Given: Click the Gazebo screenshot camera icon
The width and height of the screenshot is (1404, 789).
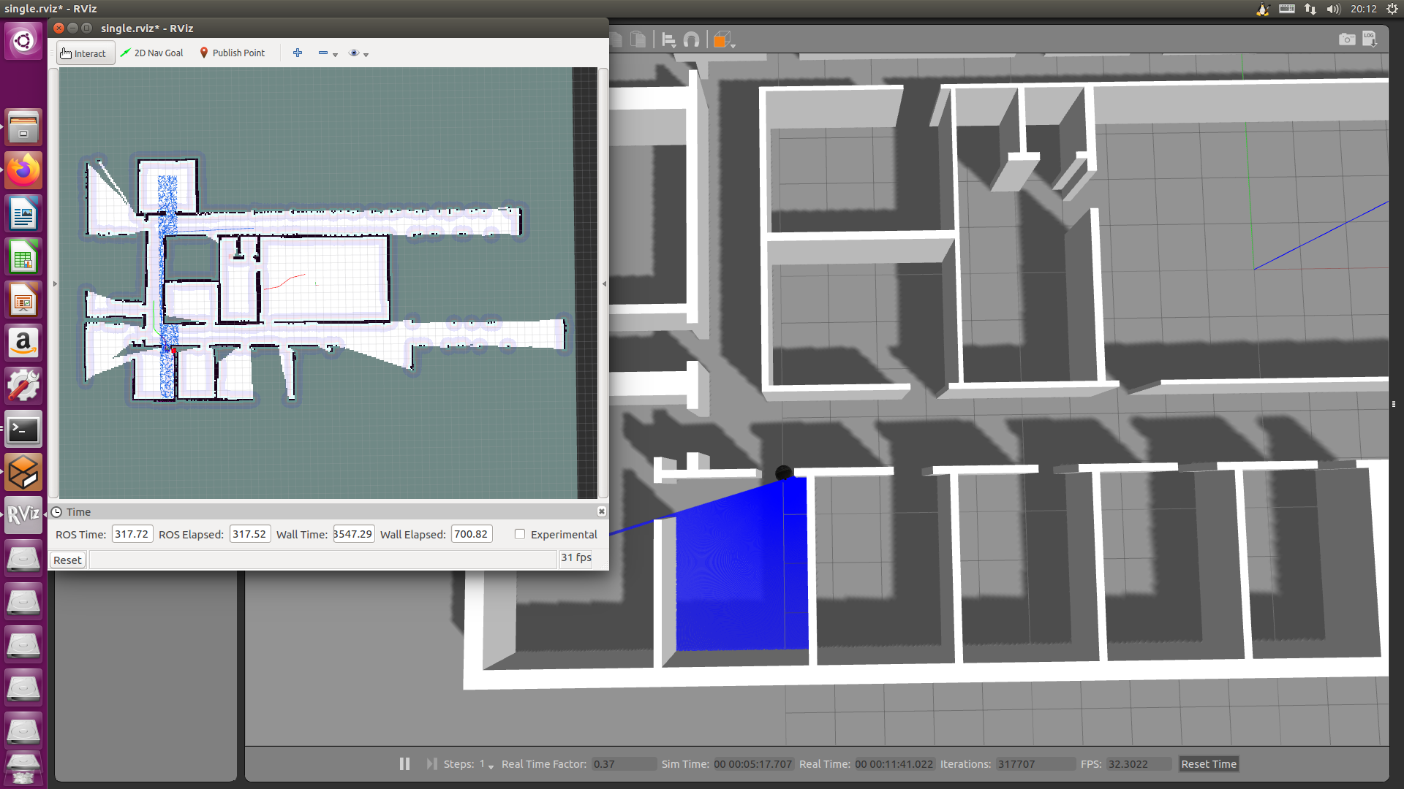Looking at the screenshot, I should click(1346, 39).
